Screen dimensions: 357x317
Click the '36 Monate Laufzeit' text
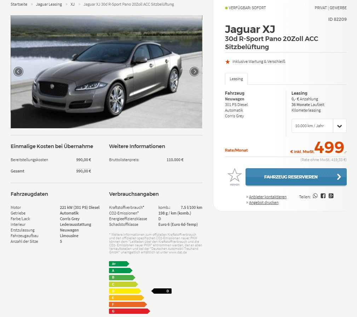(x=308, y=105)
